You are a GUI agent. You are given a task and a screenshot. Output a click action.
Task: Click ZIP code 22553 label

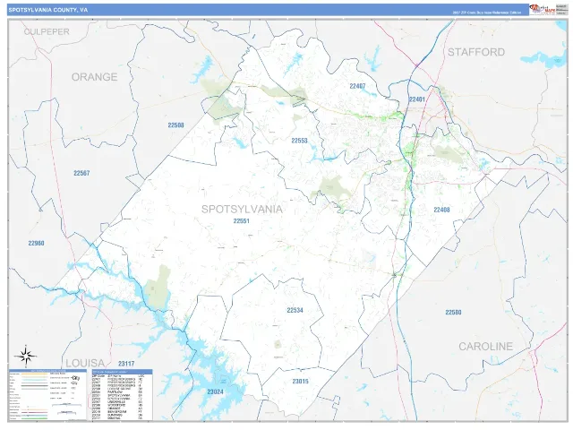[x=299, y=141]
